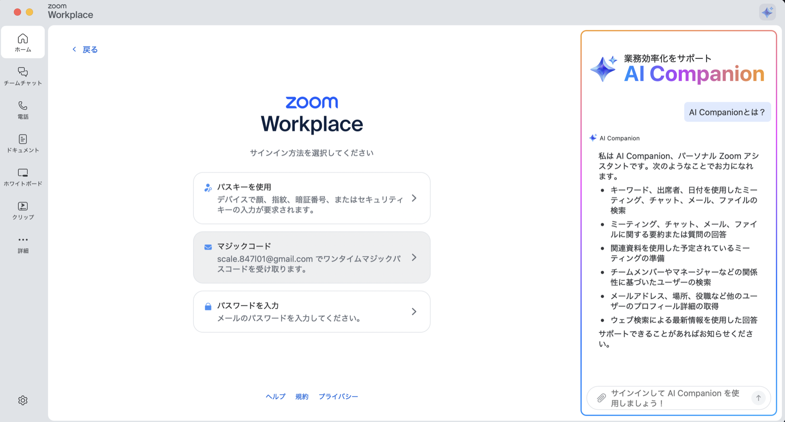
Task: Click the サインイン方法を選択してください heading
Action: (x=312, y=153)
